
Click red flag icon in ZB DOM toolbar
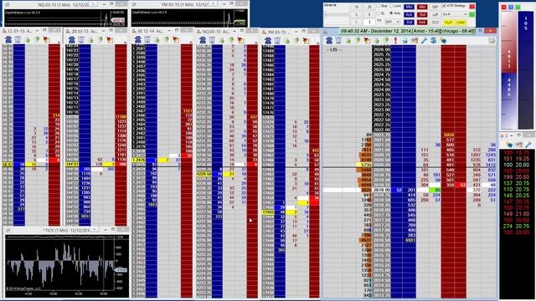(110, 40)
